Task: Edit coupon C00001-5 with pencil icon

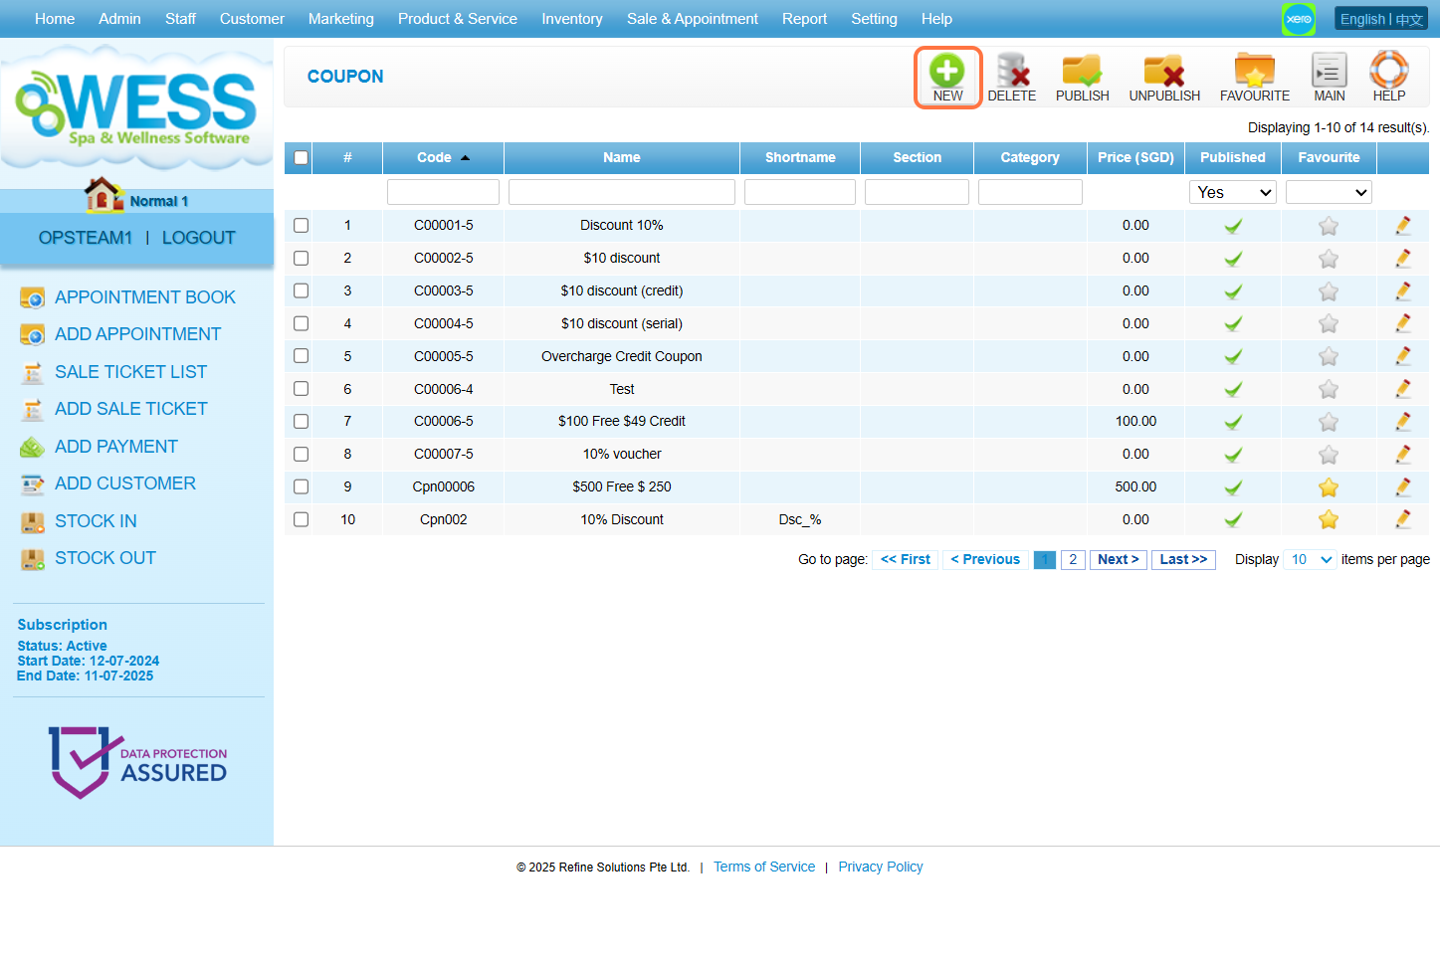Action: pos(1402,226)
